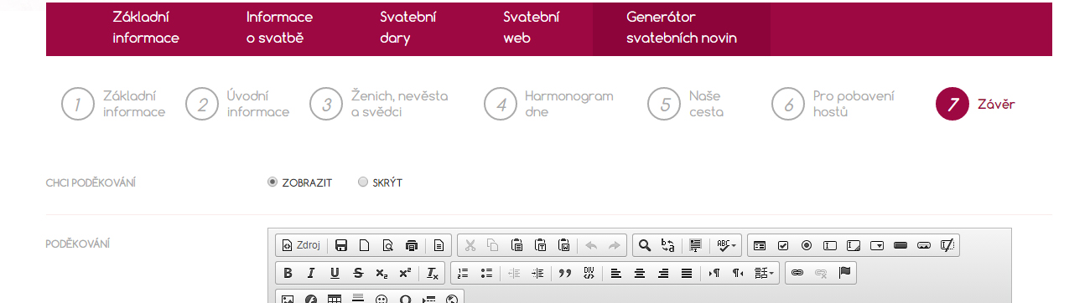This screenshot has width=1090, height=303.
Task: Insert a form button element
Action: pyautogui.click(x=901, y=245)
